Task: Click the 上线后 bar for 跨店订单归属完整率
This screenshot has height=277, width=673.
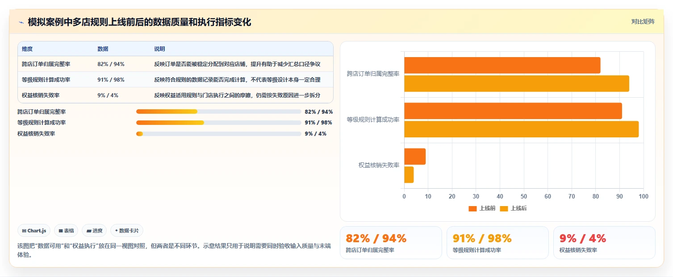Action: 517,84
